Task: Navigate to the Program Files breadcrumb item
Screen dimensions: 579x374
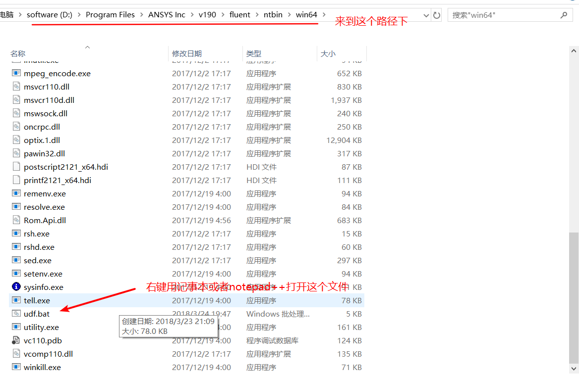Action: [x=110, y=14]
